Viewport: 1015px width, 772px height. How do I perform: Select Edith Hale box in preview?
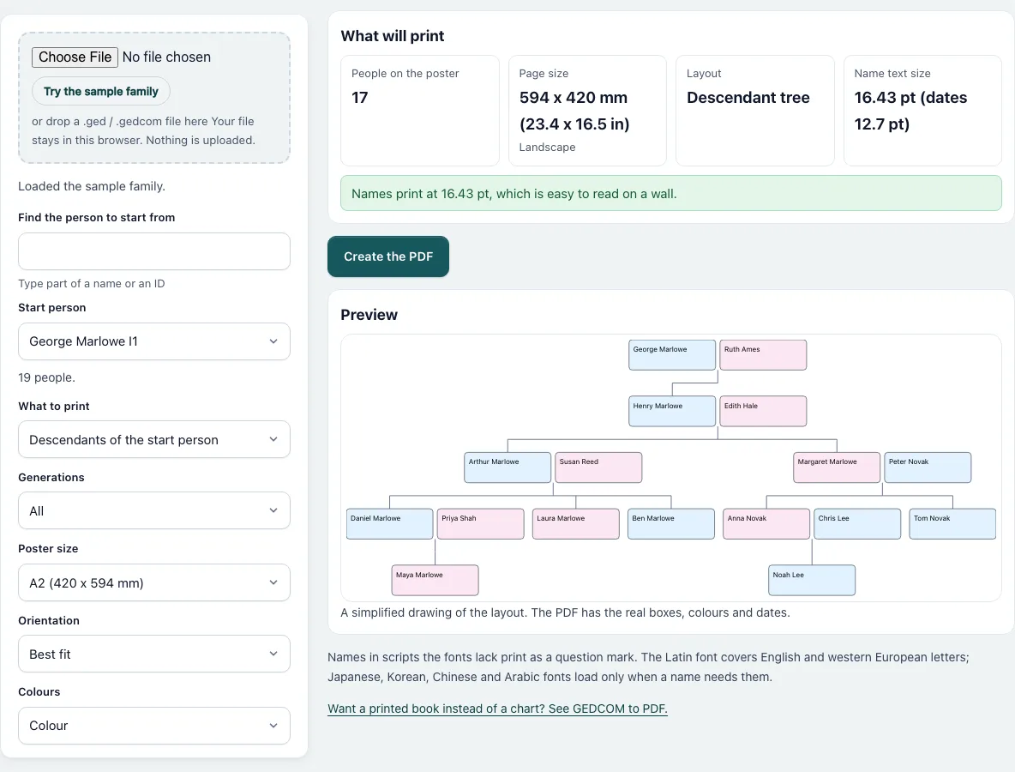point(763,411)
